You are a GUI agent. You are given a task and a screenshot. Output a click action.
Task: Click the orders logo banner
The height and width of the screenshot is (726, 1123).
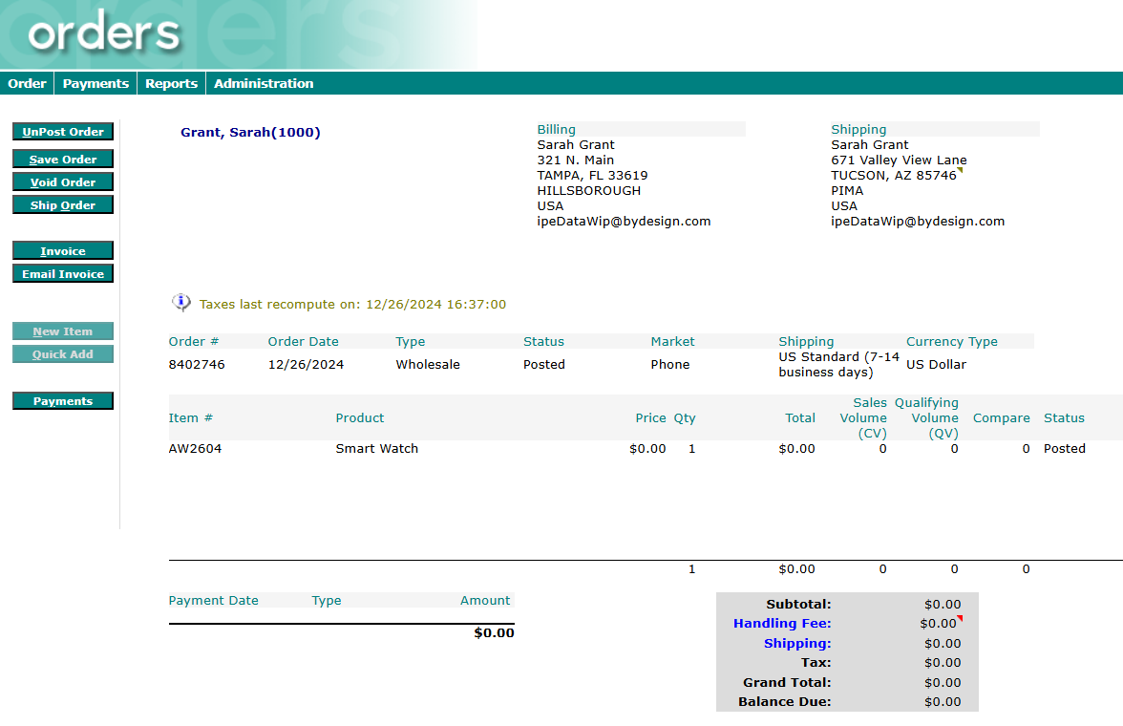(105, 34)
